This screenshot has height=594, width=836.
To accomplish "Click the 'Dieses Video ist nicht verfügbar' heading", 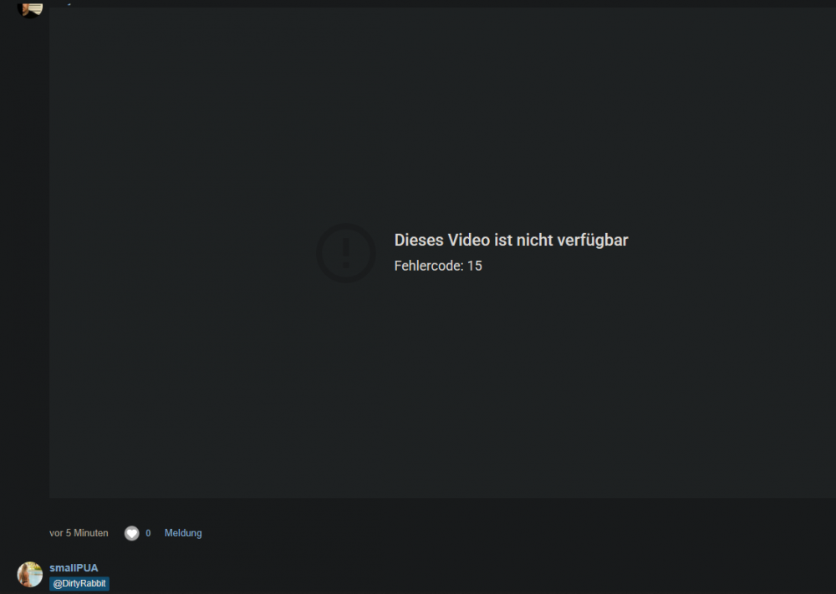I will (511, 241).
